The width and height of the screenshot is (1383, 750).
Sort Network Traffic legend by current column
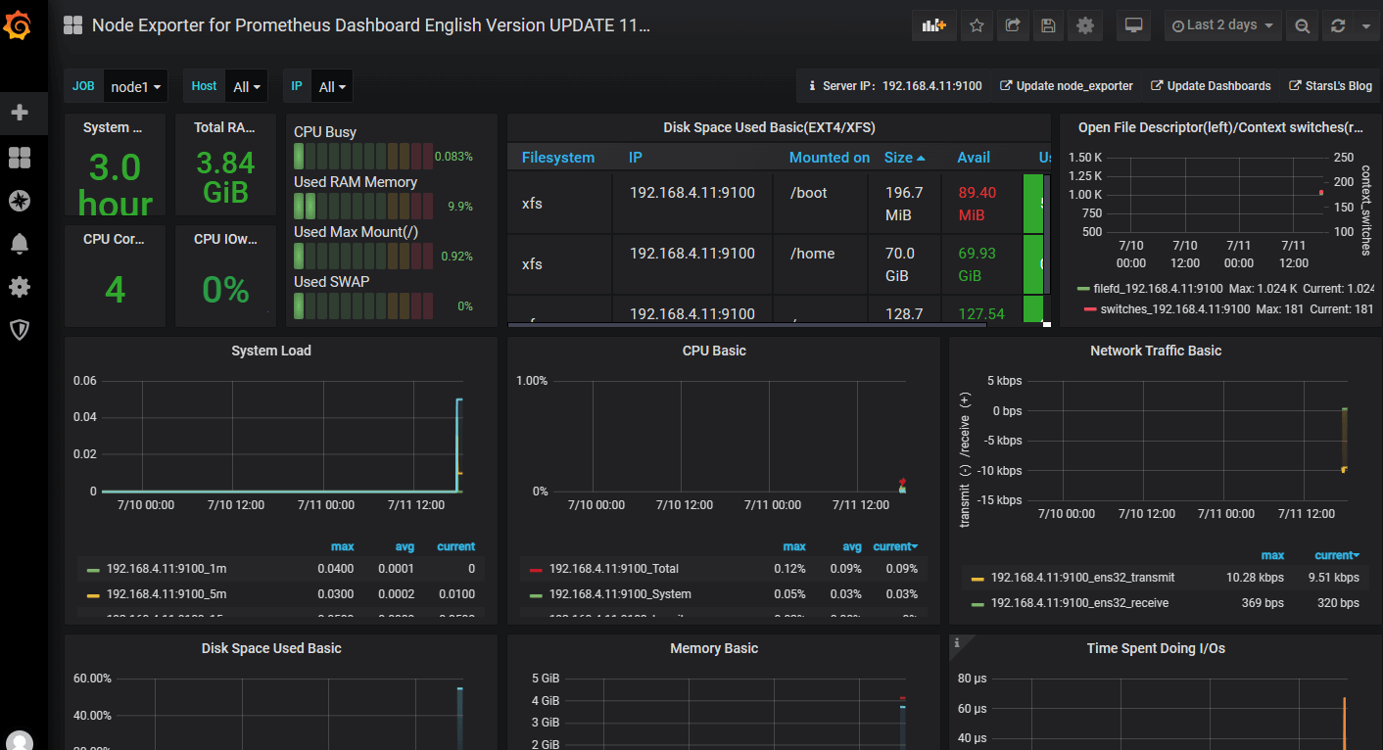(1337, 555)
